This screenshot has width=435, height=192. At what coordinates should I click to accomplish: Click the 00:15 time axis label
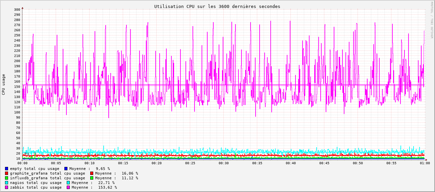[x=123, y=163]
